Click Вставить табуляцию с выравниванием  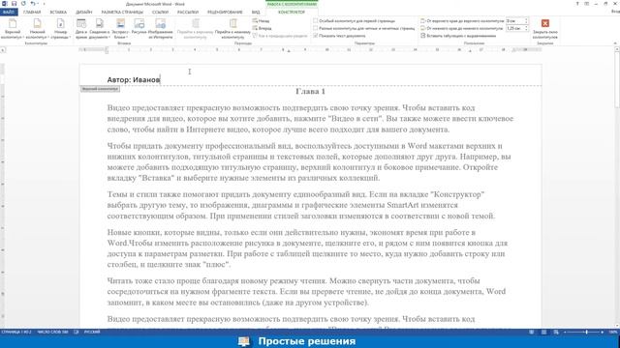click(458, 36)
